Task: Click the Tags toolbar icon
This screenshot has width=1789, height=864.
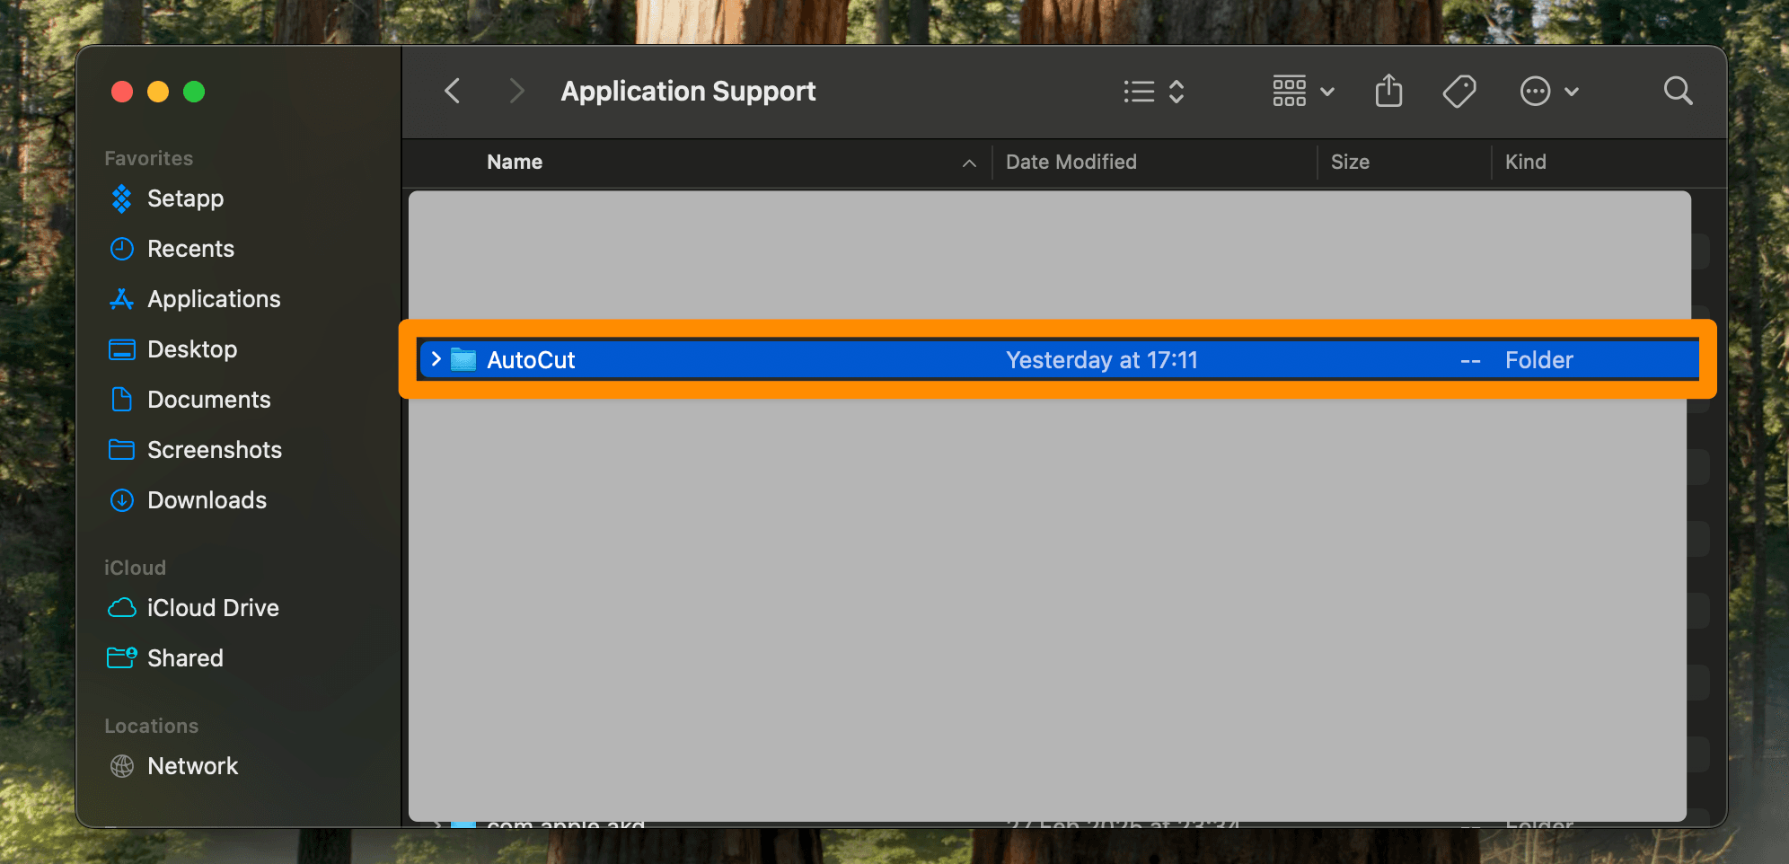Action: pos(1459,92)
